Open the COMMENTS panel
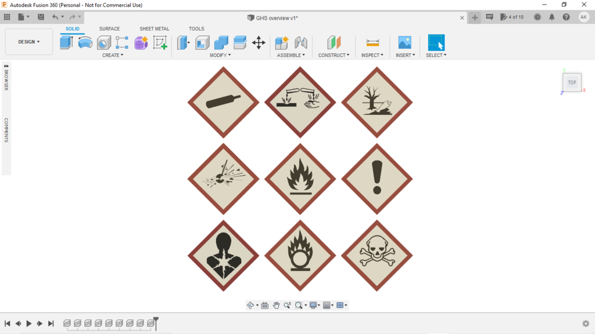This screenshot has height=334, width=595. [6, 130]
